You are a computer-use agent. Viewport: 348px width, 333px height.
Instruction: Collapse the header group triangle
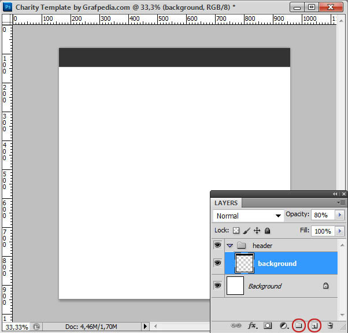[230, 246]
